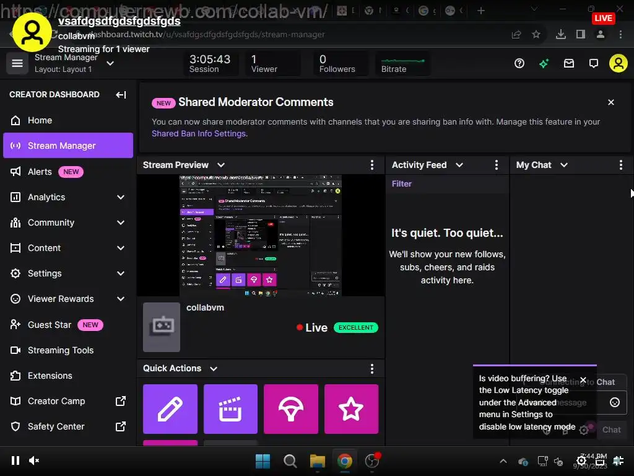The image size is (634, 476).
Task: Show hidden system tray icons
Action: tap(503, 461)
